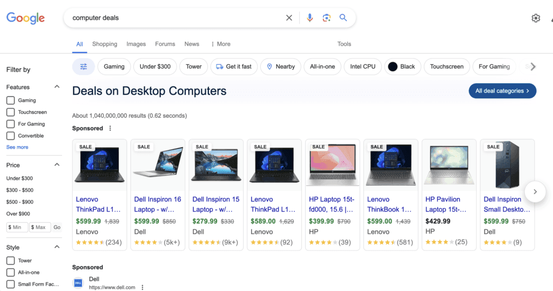This screenshot has width=553, height=291.
Task: Click All deal categories button
Action: [502, 91]
